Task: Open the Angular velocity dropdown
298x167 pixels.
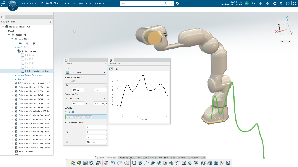Action: (x=86, y=99)
